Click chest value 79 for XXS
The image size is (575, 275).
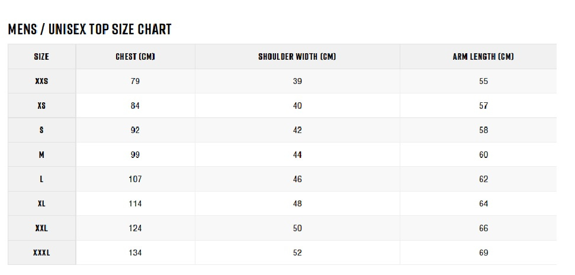coord(135,81)
